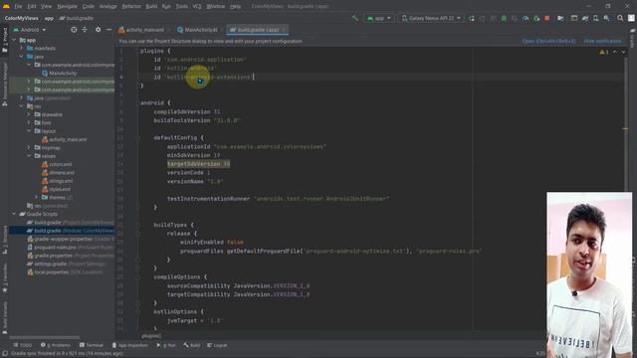Collapse the values folder
The image size is (637, 358).
tap(29, 156)
